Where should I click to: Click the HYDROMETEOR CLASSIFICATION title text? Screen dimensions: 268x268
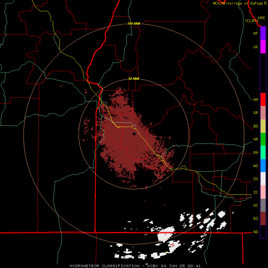coord(105,266)
